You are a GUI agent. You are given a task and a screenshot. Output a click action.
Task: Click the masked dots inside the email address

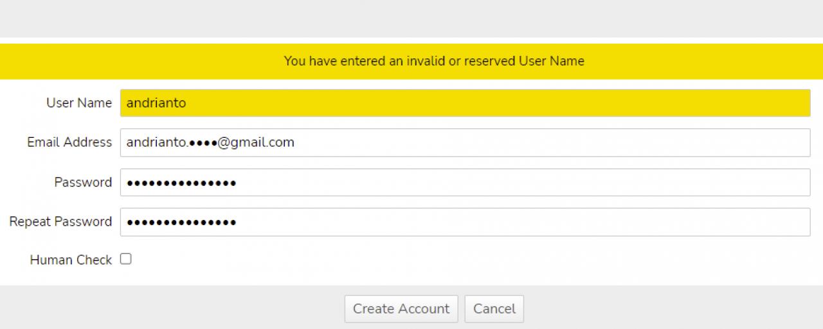tap(203, 143)
